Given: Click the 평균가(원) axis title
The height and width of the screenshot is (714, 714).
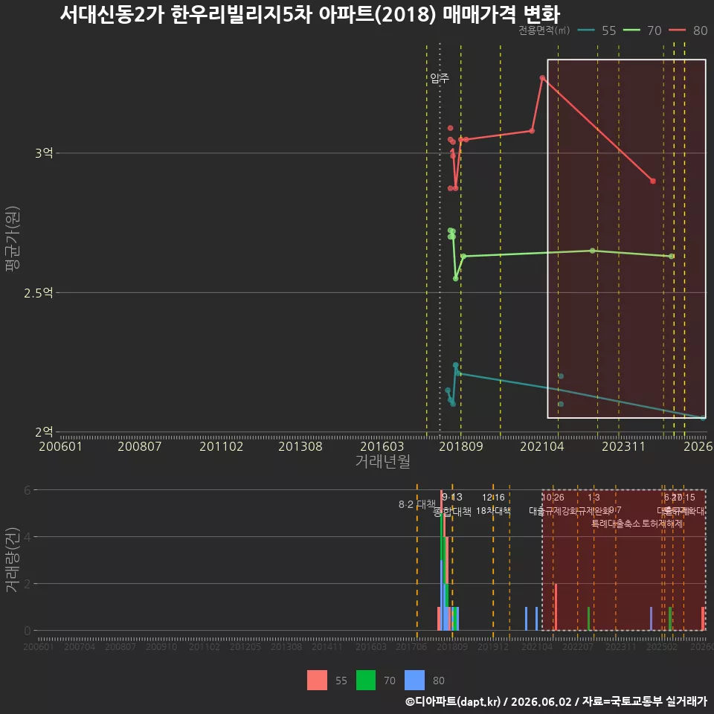Looking at the screenshot, I should point(13,239).
